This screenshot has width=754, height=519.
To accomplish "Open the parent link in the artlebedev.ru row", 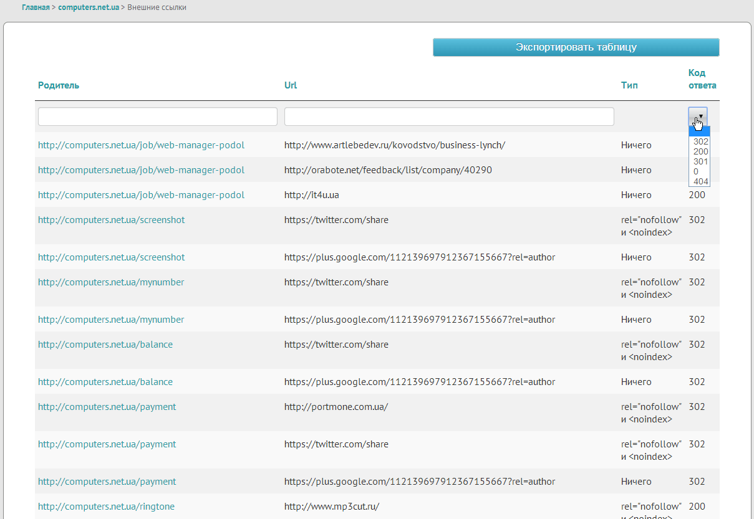I will coord(141,145).
